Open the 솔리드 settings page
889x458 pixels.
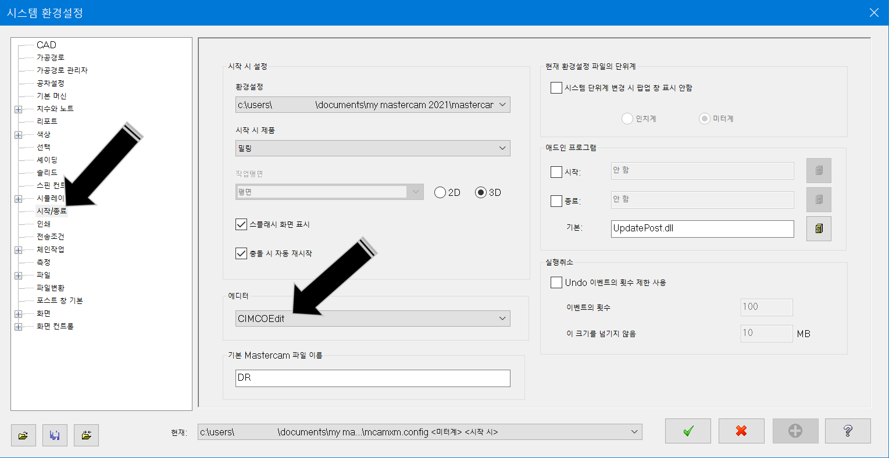tap(47, 173)
